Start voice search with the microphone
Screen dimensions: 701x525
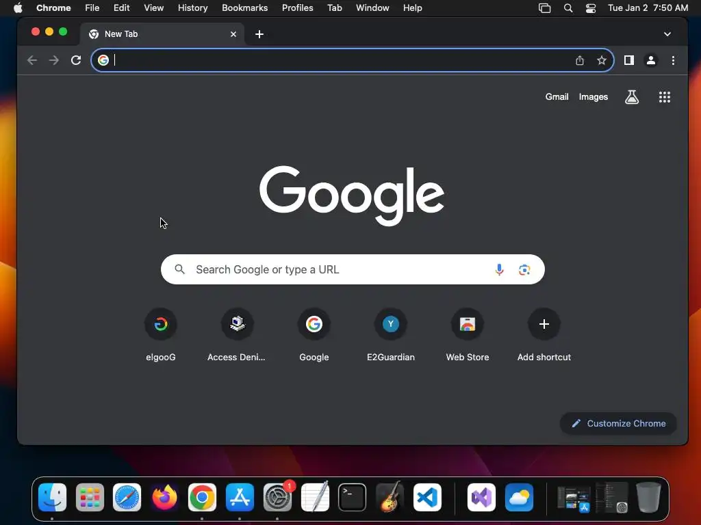coord(499,269)
